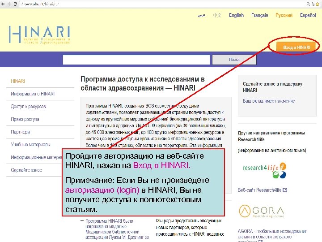Reload the page with refresh icon
Viewport: 322px width, 242px height.
[15, 4]
